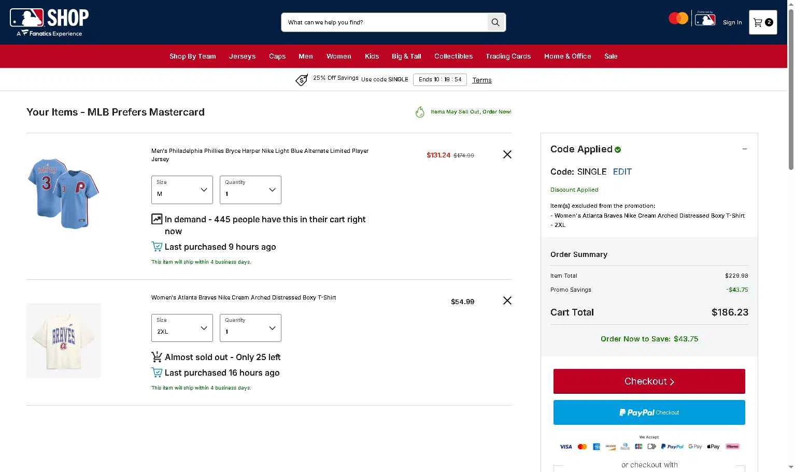Image resolution: width=795 pixels, height=472 pixels.
Task: Click the T-shirt price $54.99
Action: pyautogui.click(x=463, y=302)
